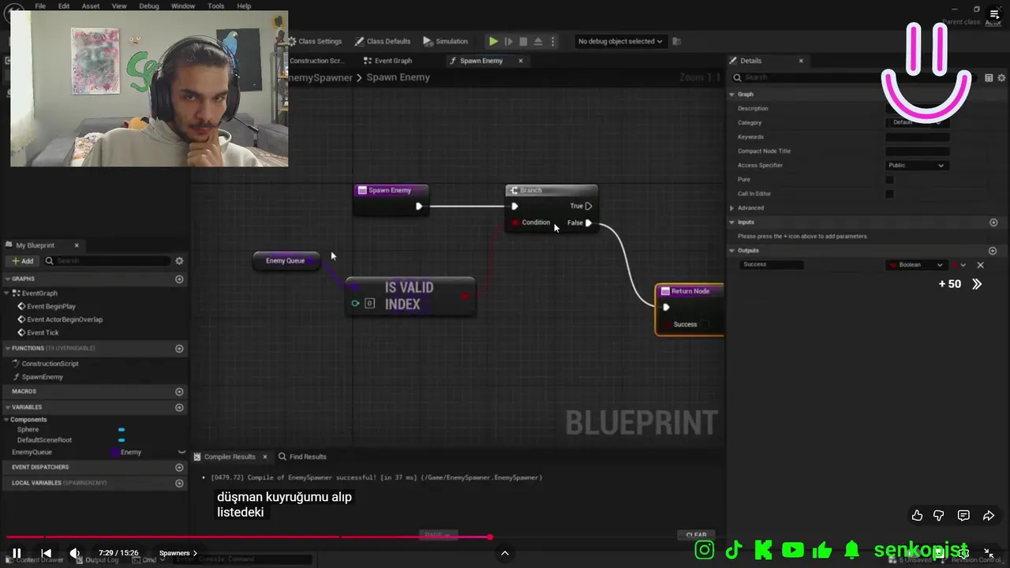Click the stop simulation square icon
The height and width of the screenshot is (568, 1010).
523,41
